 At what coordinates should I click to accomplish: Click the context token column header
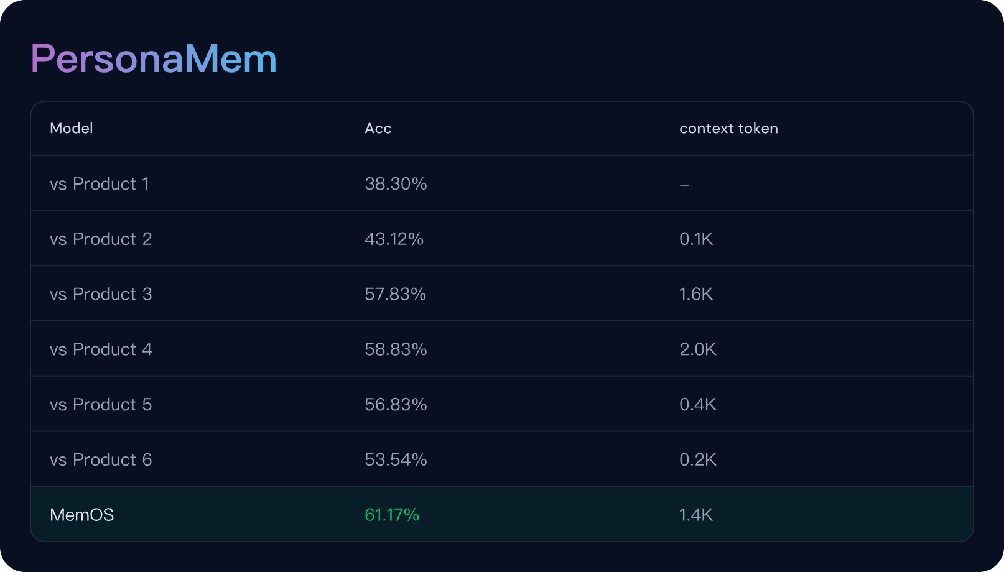click(x=728, y=129)
